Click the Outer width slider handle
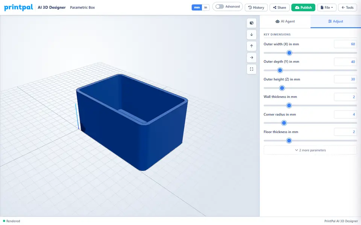Screen dimensions: 361x225 [x=290, y=53]
